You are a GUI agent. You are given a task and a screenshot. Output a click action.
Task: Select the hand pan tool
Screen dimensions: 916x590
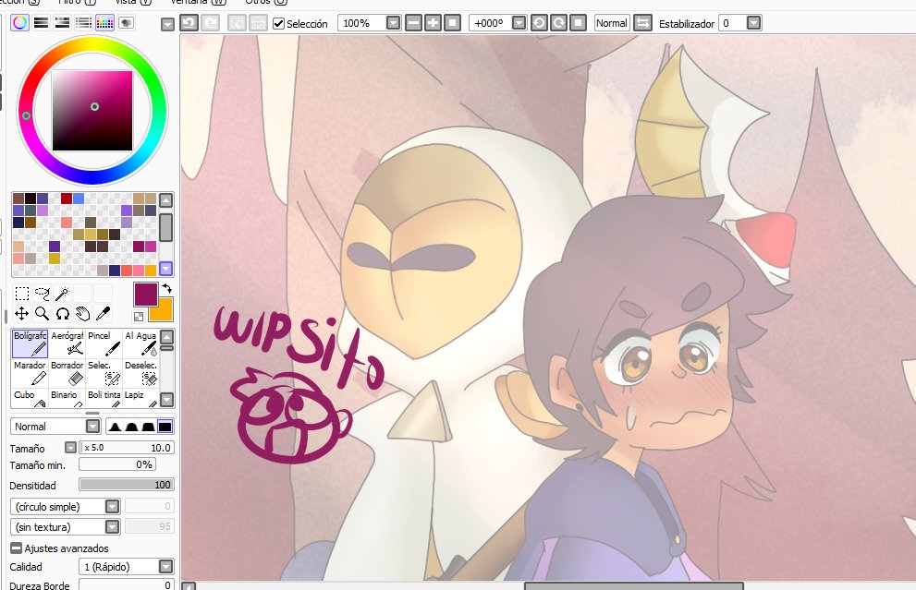tap(83, 314)
